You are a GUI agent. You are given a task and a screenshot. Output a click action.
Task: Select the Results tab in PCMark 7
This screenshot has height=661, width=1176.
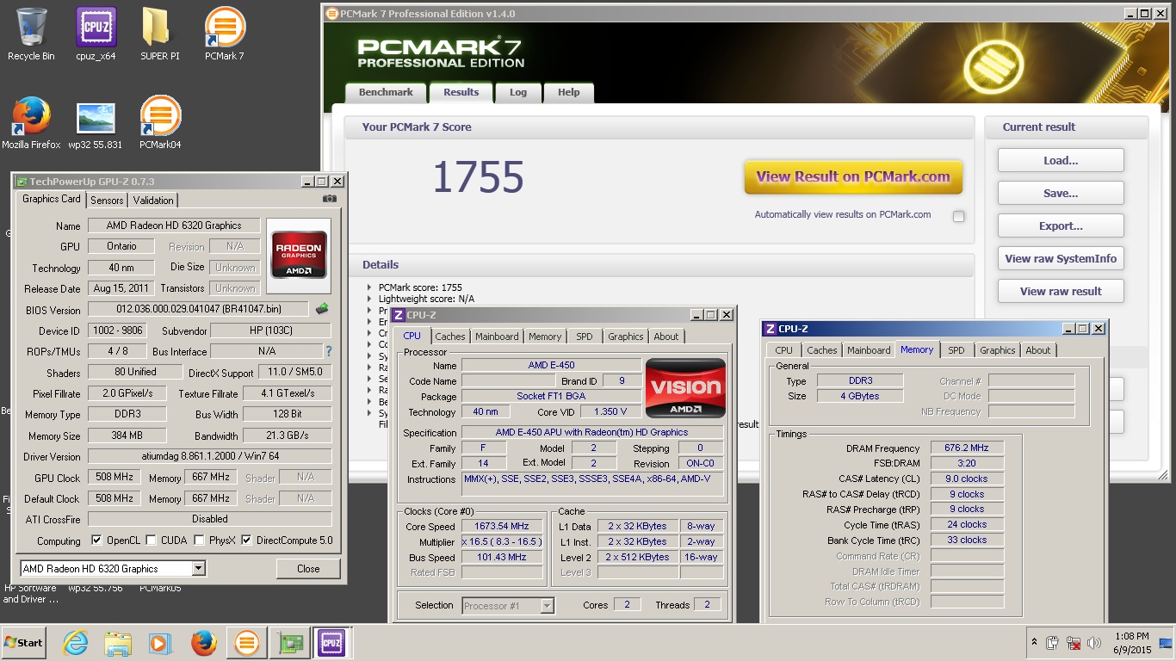[461, 92]
